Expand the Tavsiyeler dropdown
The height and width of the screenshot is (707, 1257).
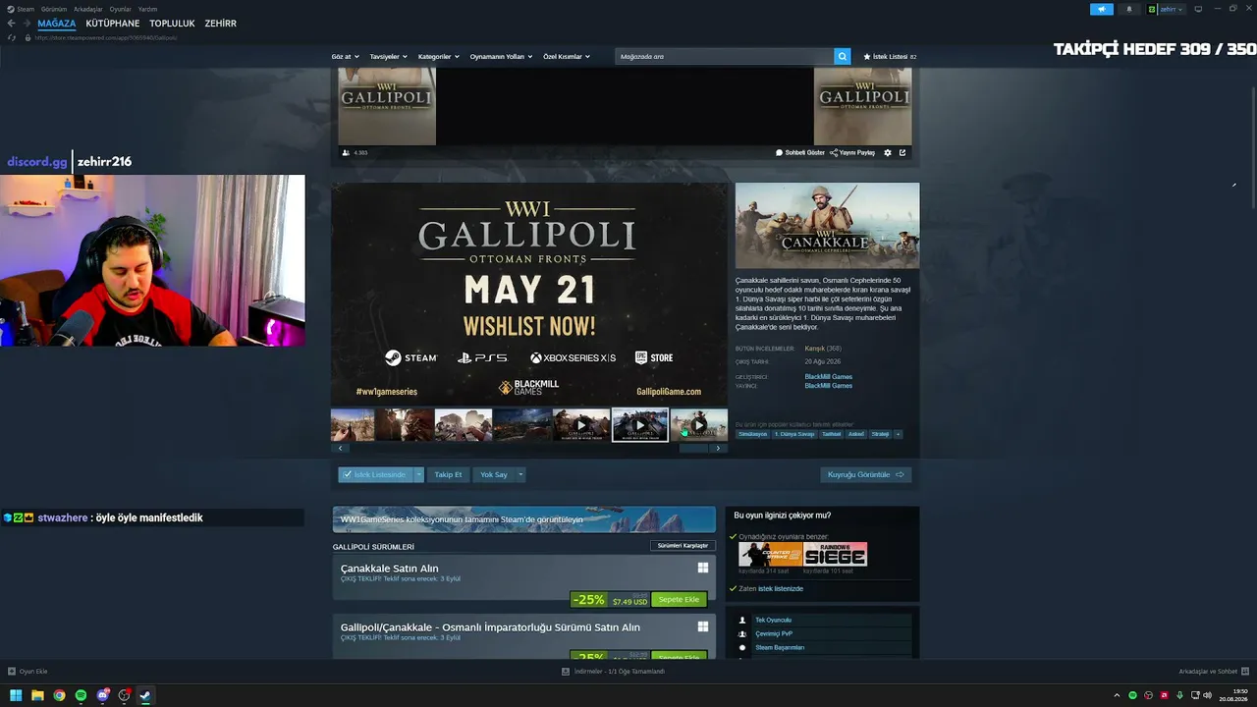click(x=388, y=57)
